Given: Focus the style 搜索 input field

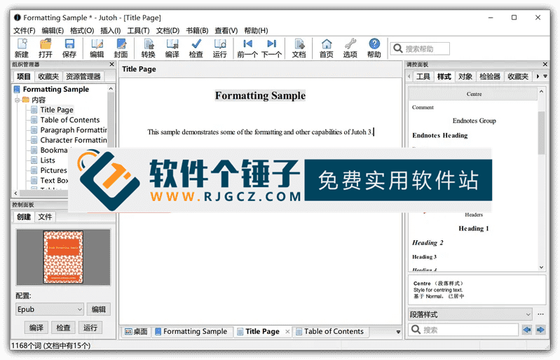Looking at the screenshot, I should (463, 330).
